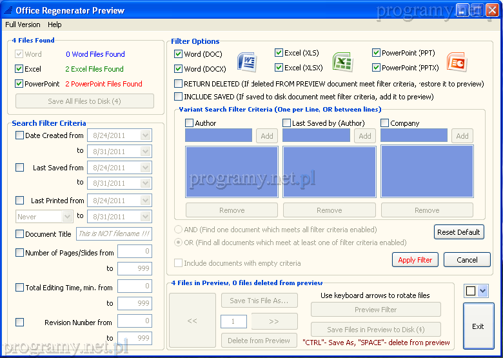Open the color picker dropdown above Exit
This screenshot has width=503, height=358.
(x=482, y=291)
